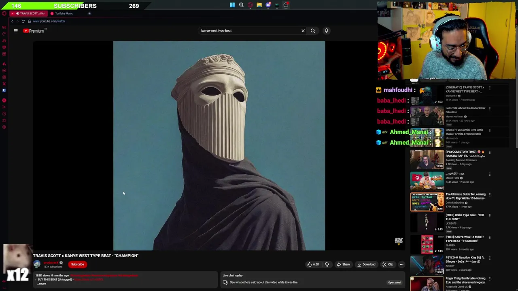Image resolution: width=518 pixels, height=291 pixels.
Task: Download the video
Action: pyautogui.click(x=366, y=264)
